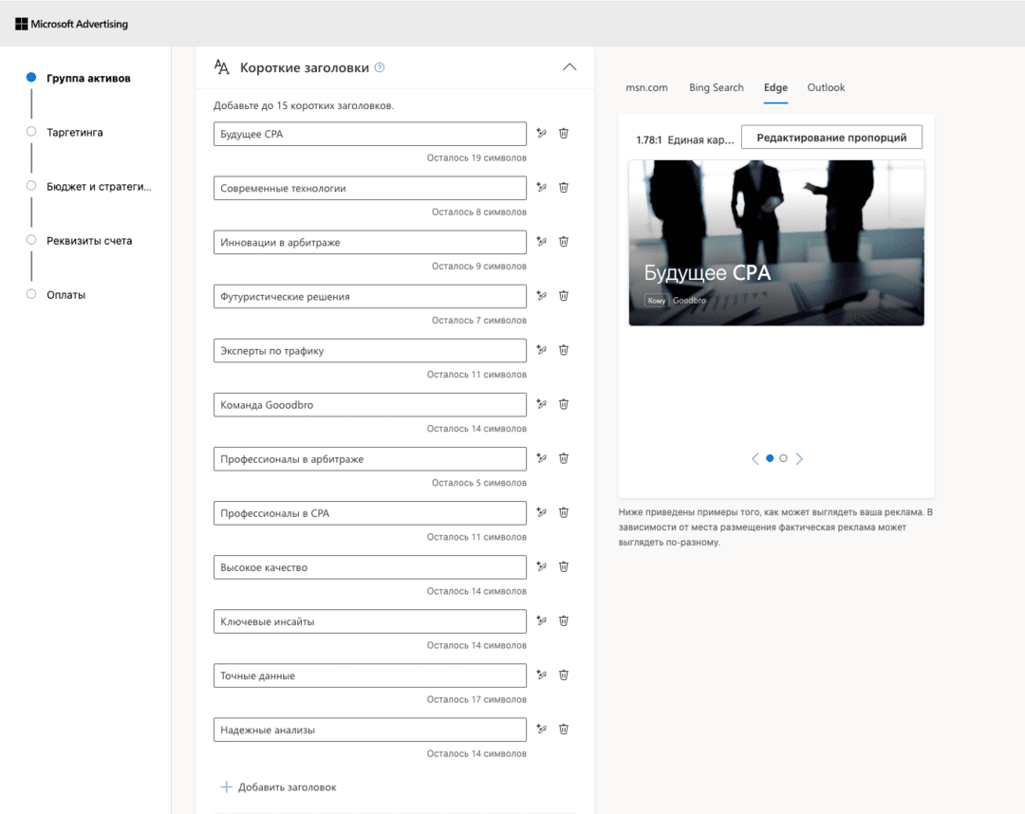Image resolution: width=1025 pixels, height=814 pixels.
Task: Click the magic pen icon for "Команда Gooodbro"
Action: click(541, 404)
